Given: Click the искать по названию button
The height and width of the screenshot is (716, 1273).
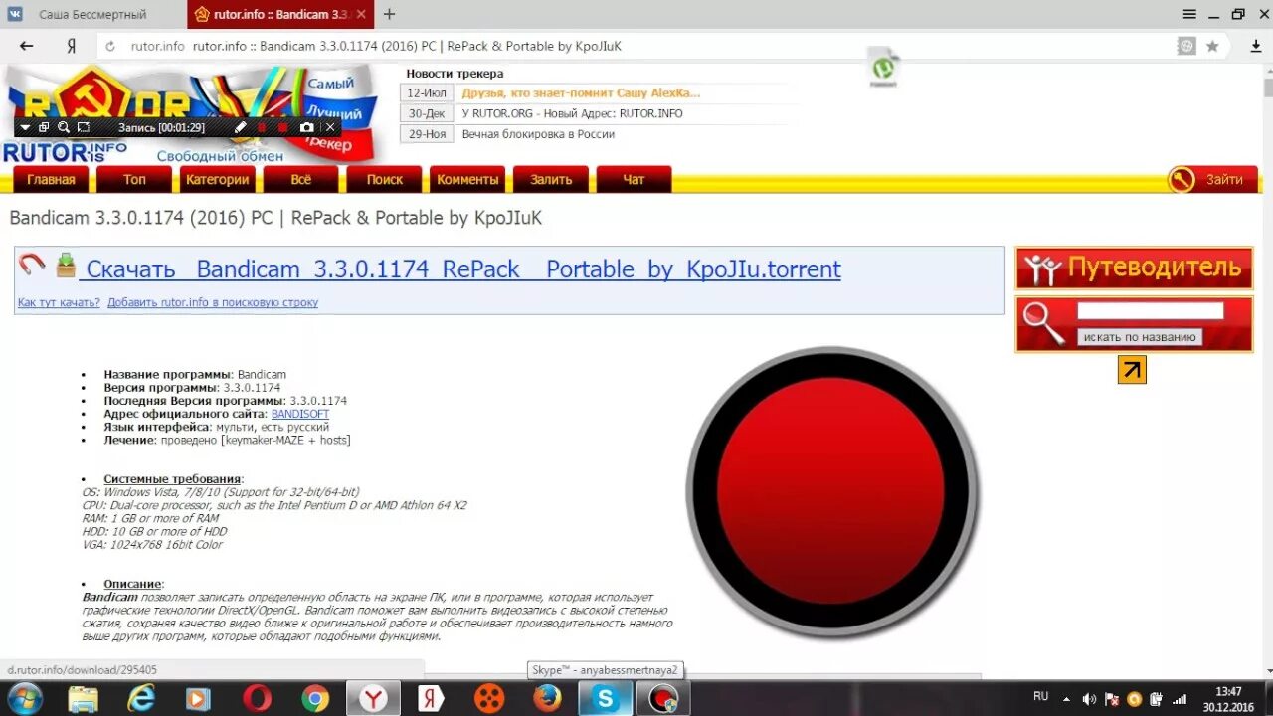Looking at the screenshot, I should pos(1140,337).
